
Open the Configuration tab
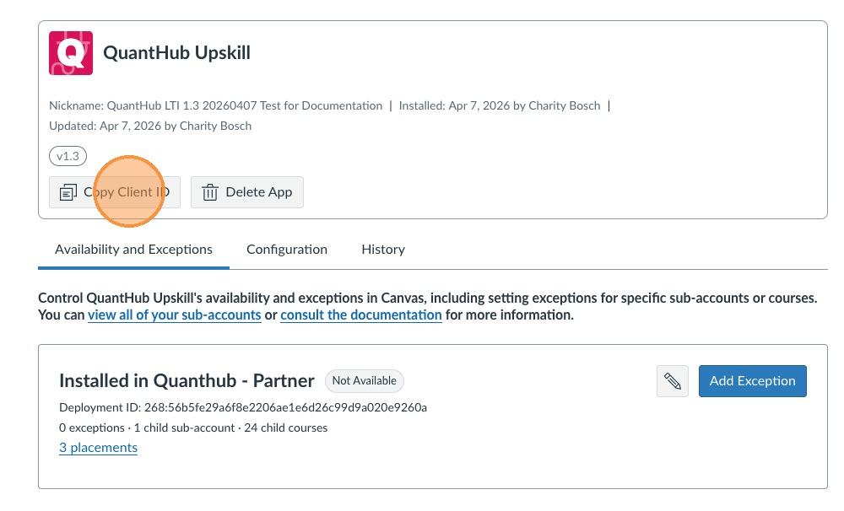click(x=287, y=250)
